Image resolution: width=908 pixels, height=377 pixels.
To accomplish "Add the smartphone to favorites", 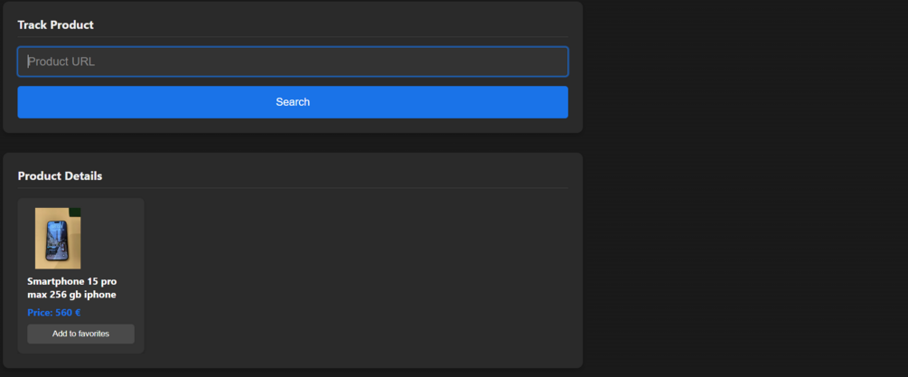I will click(x=80, y=334).
